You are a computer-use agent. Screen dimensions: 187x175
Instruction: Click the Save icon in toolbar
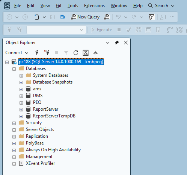pos(53,17)
